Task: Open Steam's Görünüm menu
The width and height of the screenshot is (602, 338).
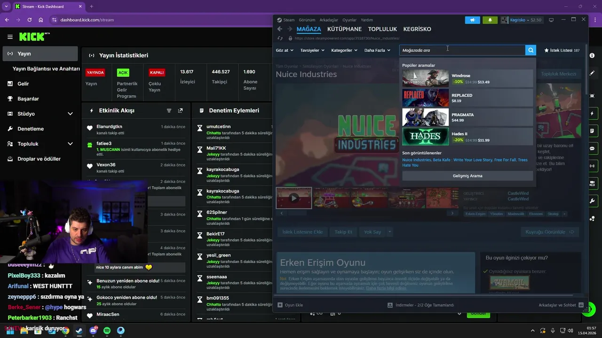Action: [307, 20]
